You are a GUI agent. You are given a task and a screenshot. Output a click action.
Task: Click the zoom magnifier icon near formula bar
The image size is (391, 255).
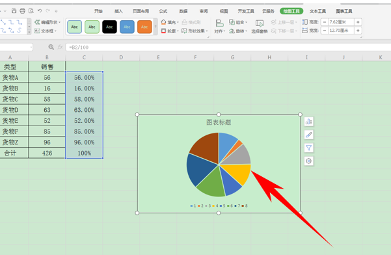pos(51,47)
